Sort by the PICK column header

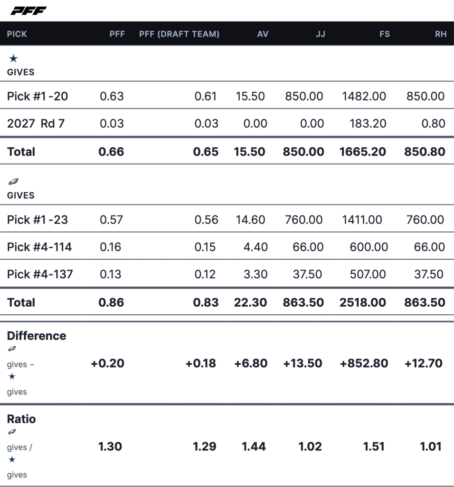coord(17,34)
